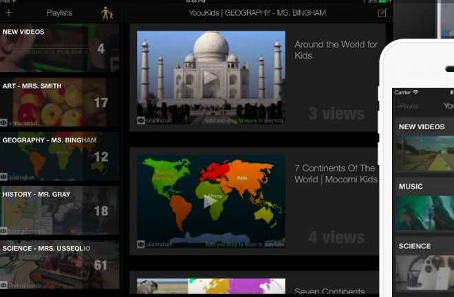Open the NEW VIDEOS playlist on iPad

pos(59,47)
